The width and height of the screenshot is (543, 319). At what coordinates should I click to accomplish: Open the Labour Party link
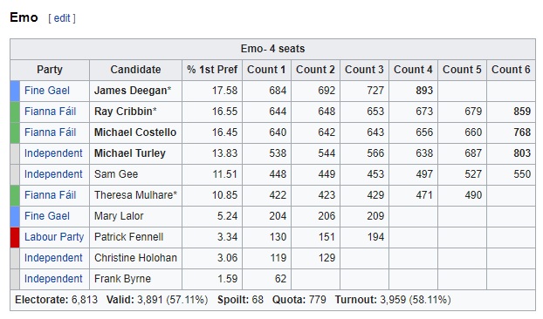click(54, 237)
